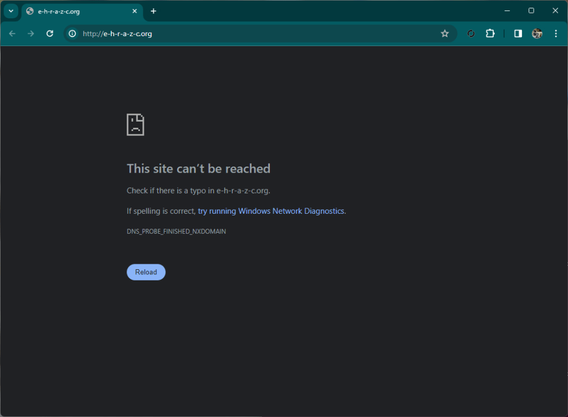
Task: Maximize the Chrome browser window
Action: [531, 11]
